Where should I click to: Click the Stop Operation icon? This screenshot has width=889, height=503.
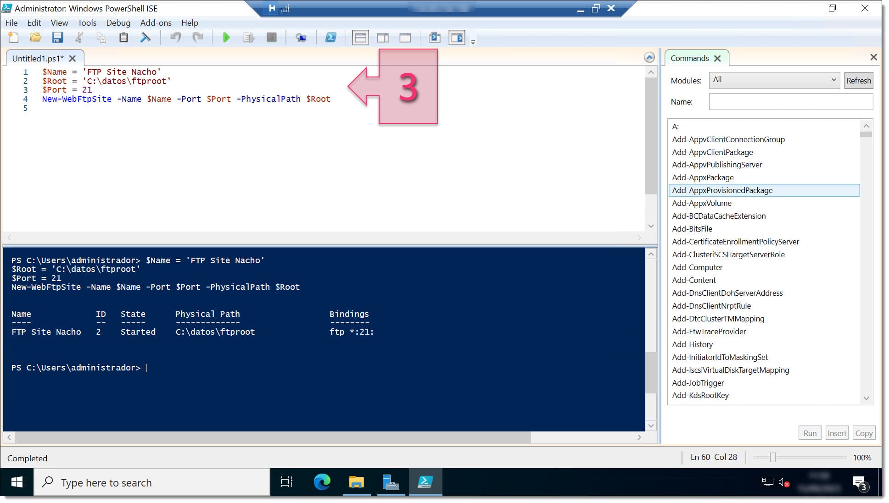(x=271, y=38)
